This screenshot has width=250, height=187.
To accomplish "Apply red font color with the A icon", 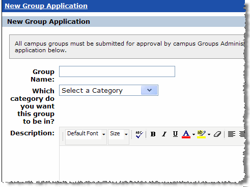I will click(x=186, y=134).
